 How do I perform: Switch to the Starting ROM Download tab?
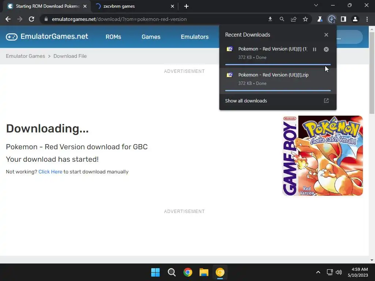[x=47, y=6]
